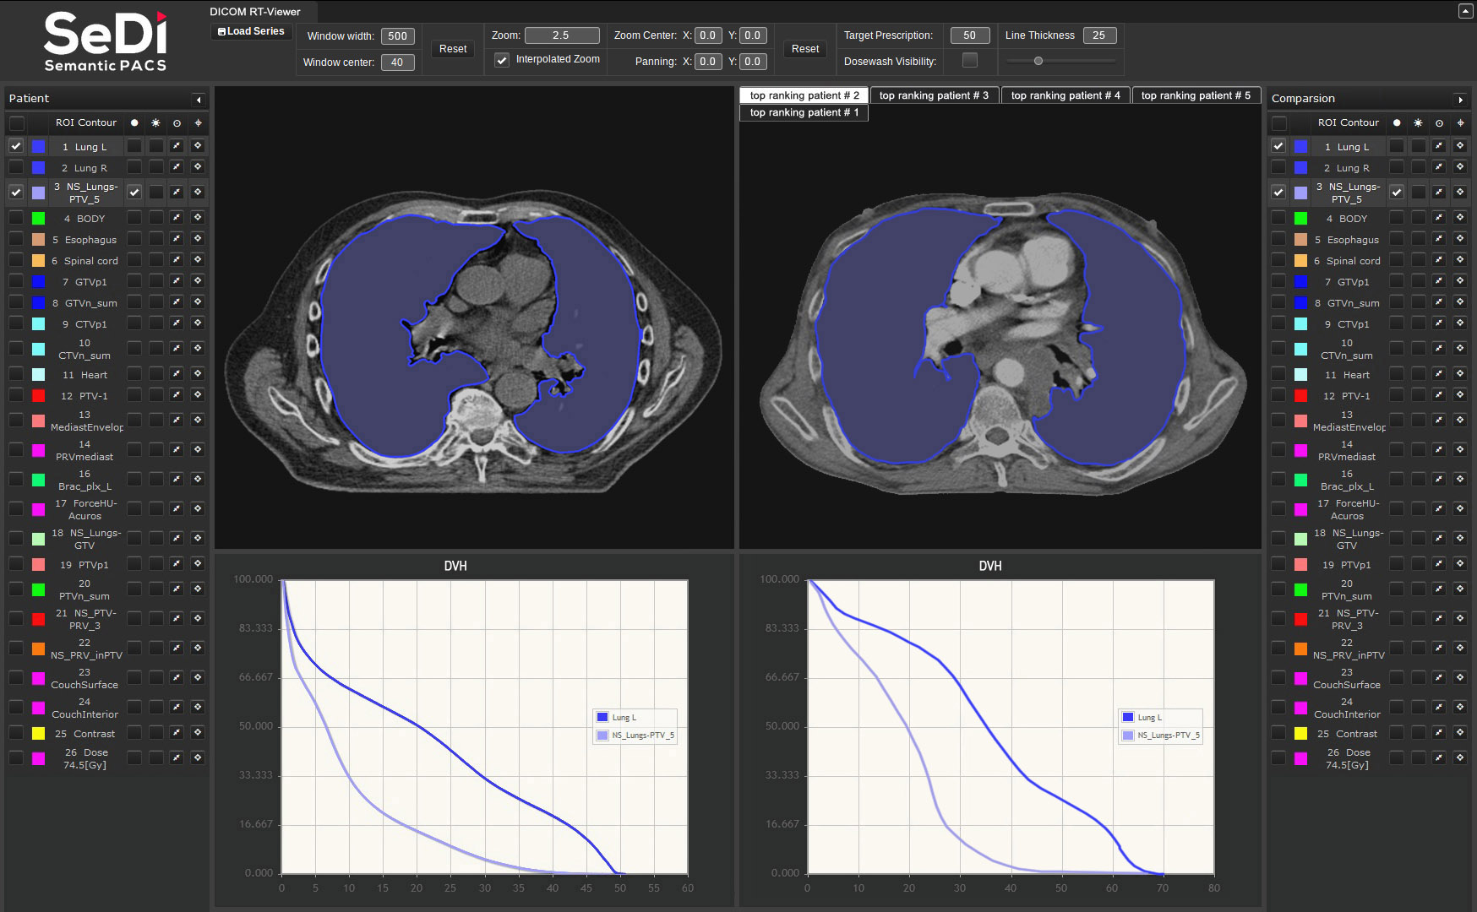Click the Line Thickness value field
Screen dimensions: 1477x912
click(x=1099, y=35)
